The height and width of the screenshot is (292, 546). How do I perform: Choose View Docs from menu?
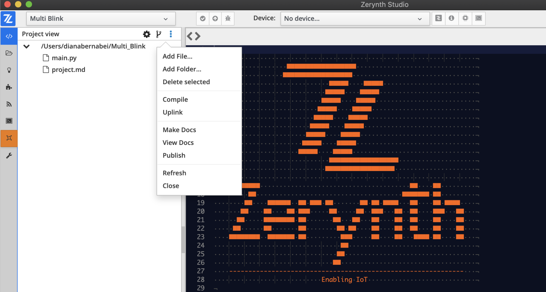(x=178, y=143)
